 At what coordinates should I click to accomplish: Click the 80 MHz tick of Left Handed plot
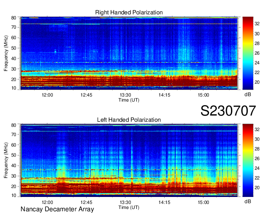pos(14,125)
